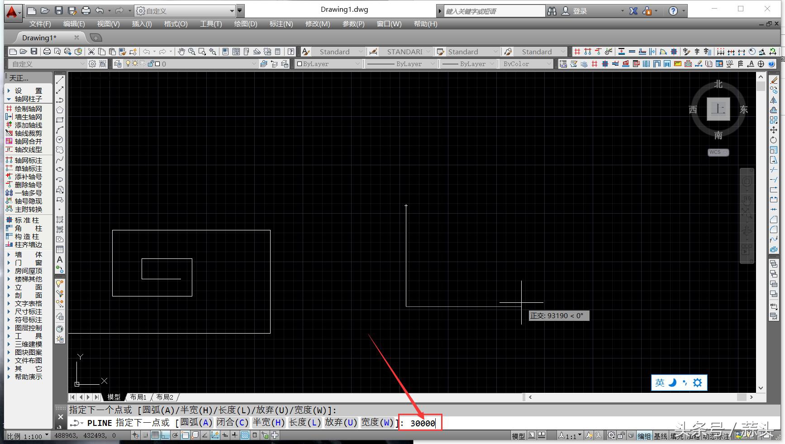Toggle grid display in status bar
Image resolution: width=785 pixels, height=444 pixels.
[x=155, y=435]
